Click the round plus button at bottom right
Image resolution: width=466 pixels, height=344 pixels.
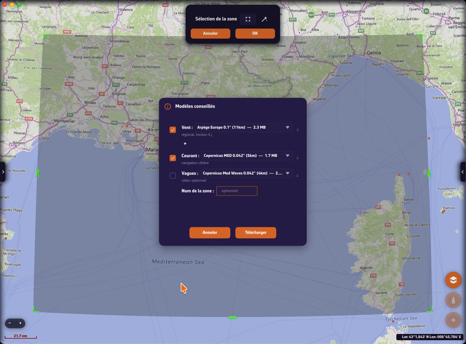[453, 320]
